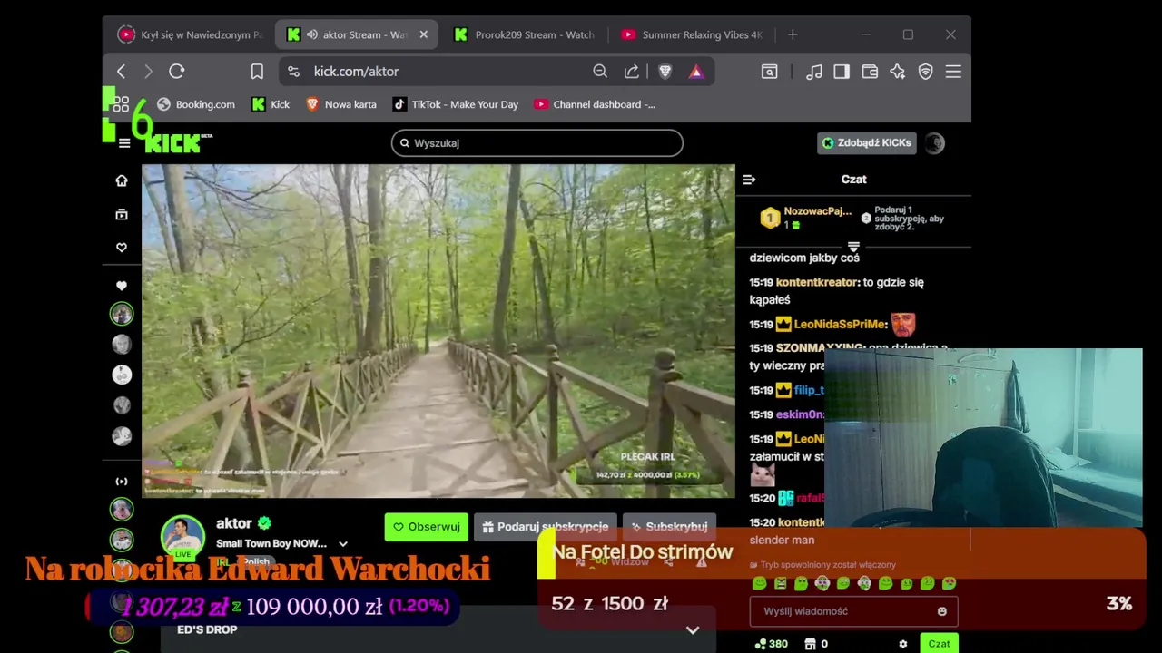Open Nowa karta bookmark

click(x=341, y=104)
